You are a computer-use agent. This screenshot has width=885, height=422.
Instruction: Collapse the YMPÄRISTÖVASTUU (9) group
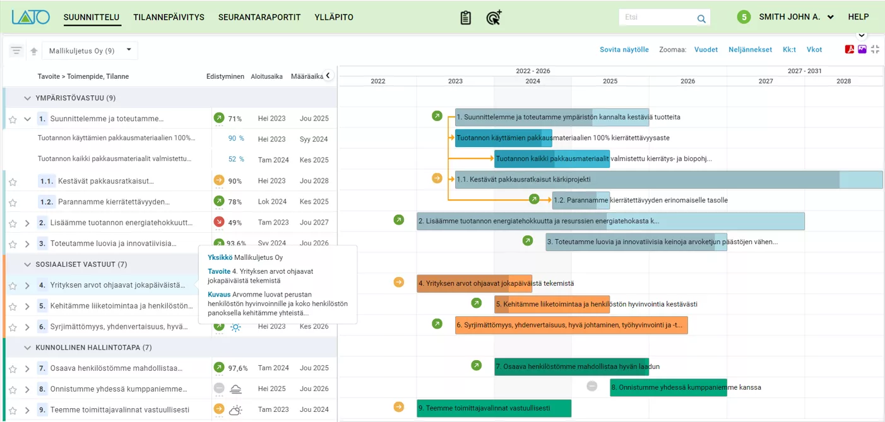(27, 98)
